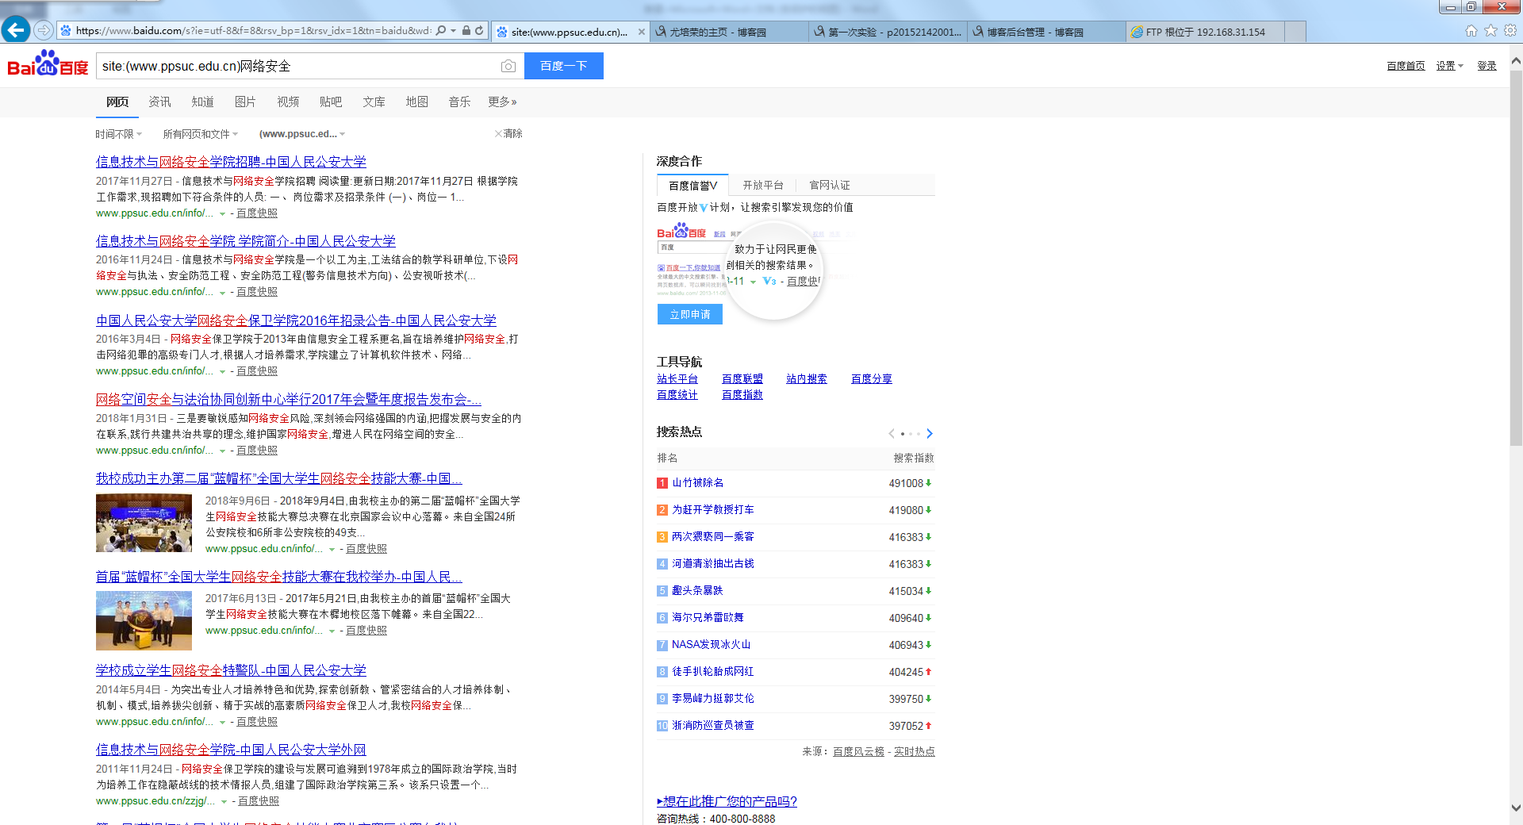Select the 图片 search category
1523x825 pixels.
pos(245,102)
